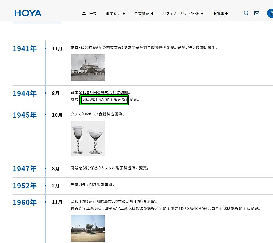Open the ニュース menu item

[89, 14]
